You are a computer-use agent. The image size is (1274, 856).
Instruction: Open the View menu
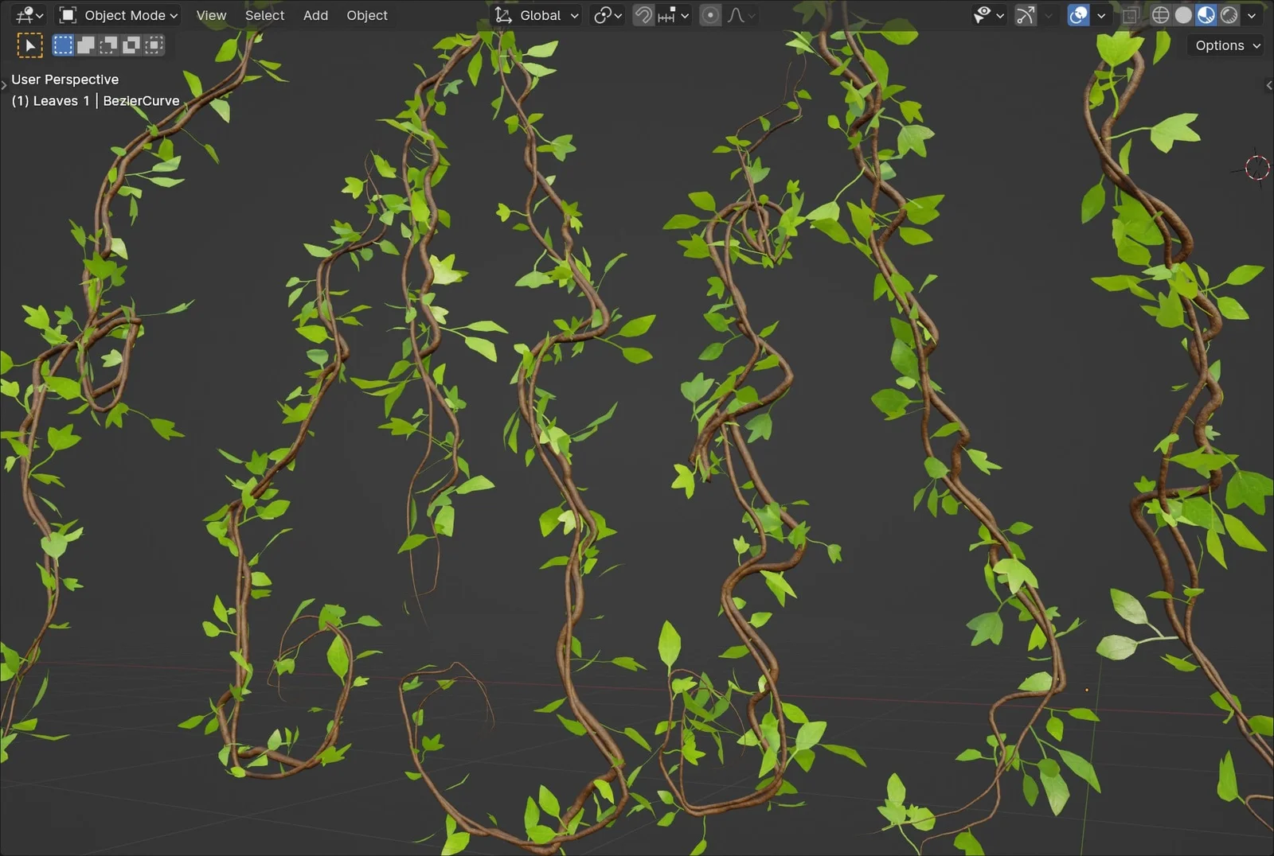click(210, 15)
